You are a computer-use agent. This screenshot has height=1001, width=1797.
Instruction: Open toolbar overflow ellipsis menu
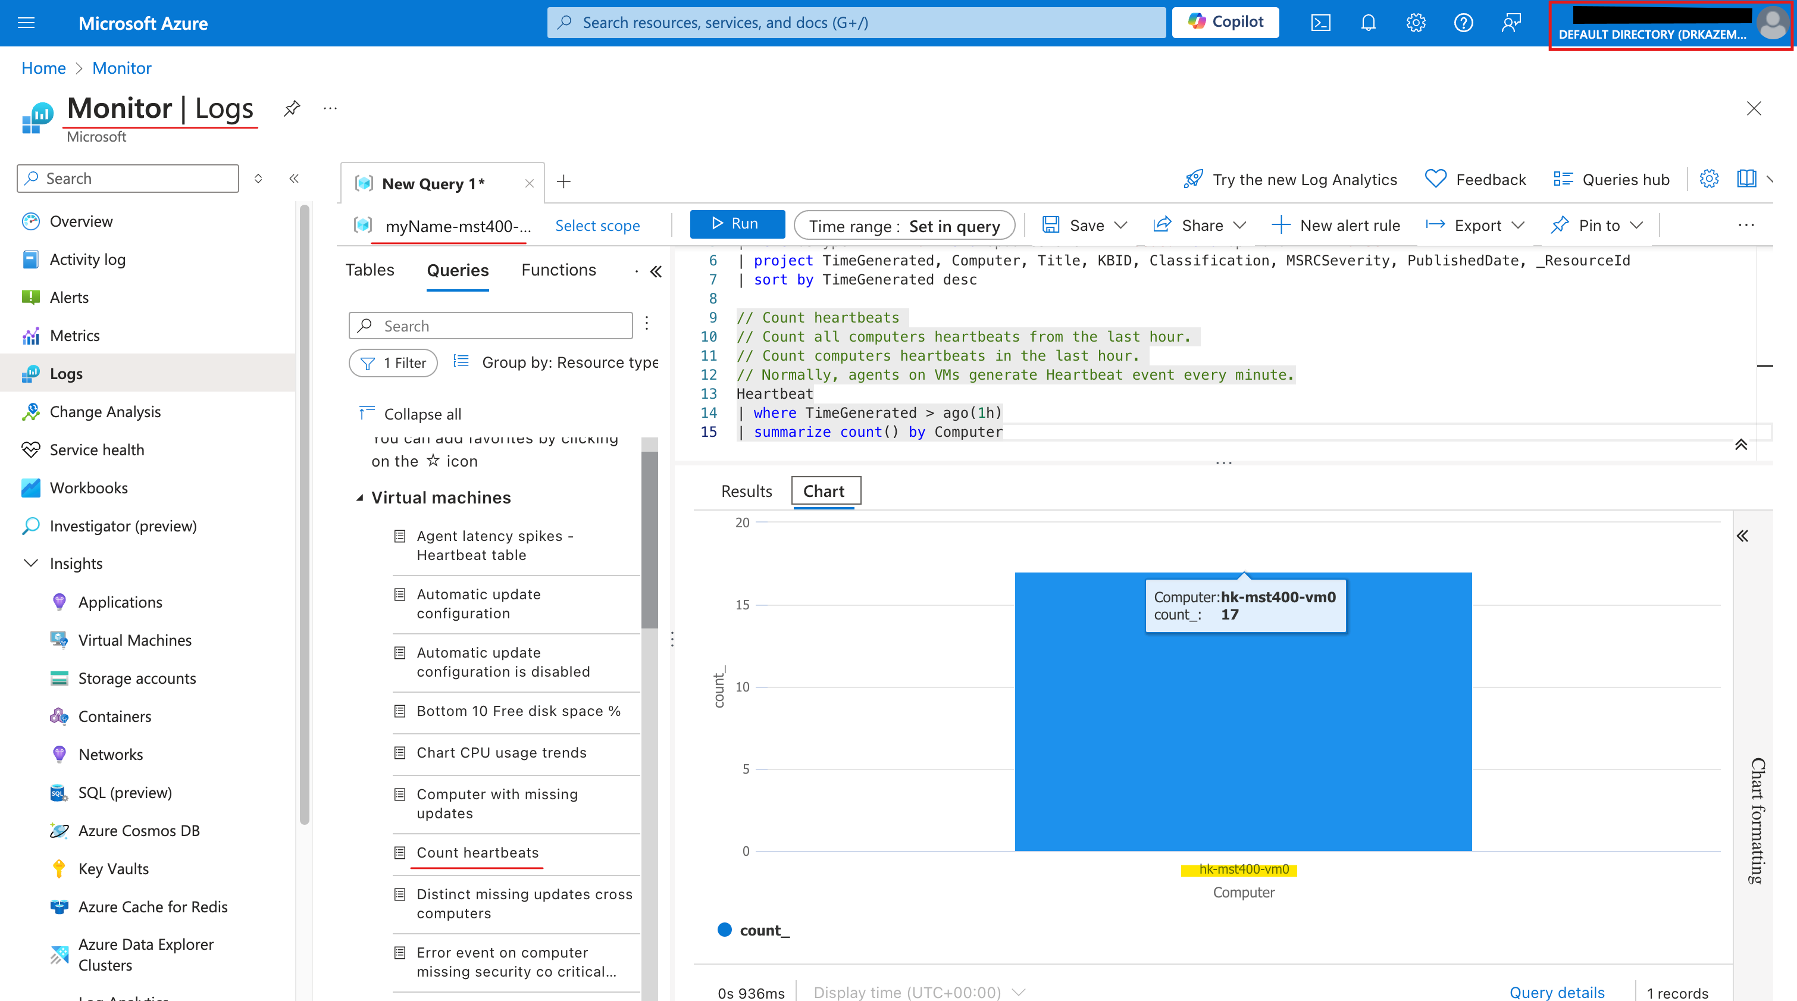(1746, 224)
